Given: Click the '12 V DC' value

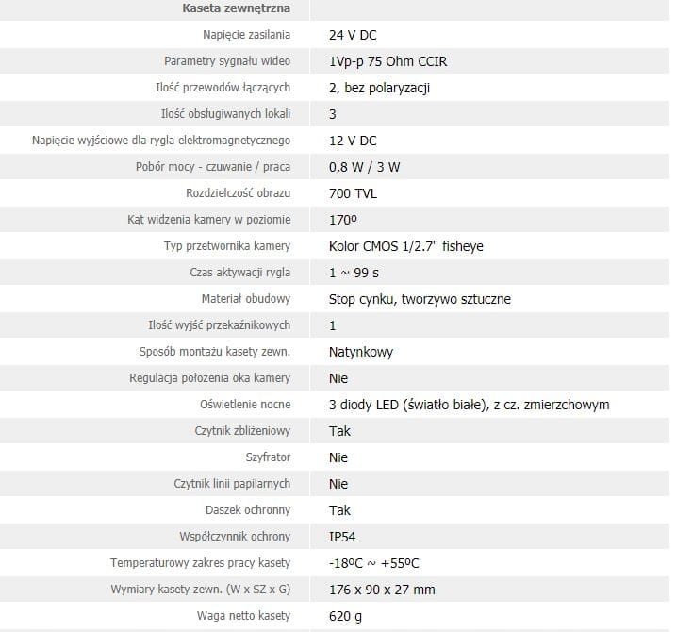Looking at the screenshot, I should [x=353, y=141].
